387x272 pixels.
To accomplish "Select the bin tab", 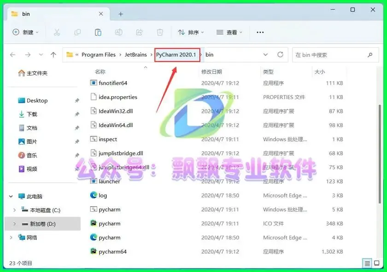I will click(x=58, y=14).
